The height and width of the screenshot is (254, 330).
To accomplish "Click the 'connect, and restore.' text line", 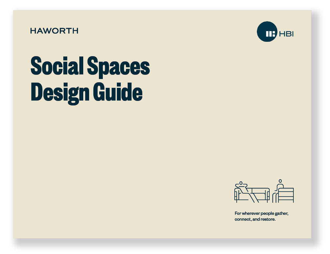I will click(x=255, y=219).
